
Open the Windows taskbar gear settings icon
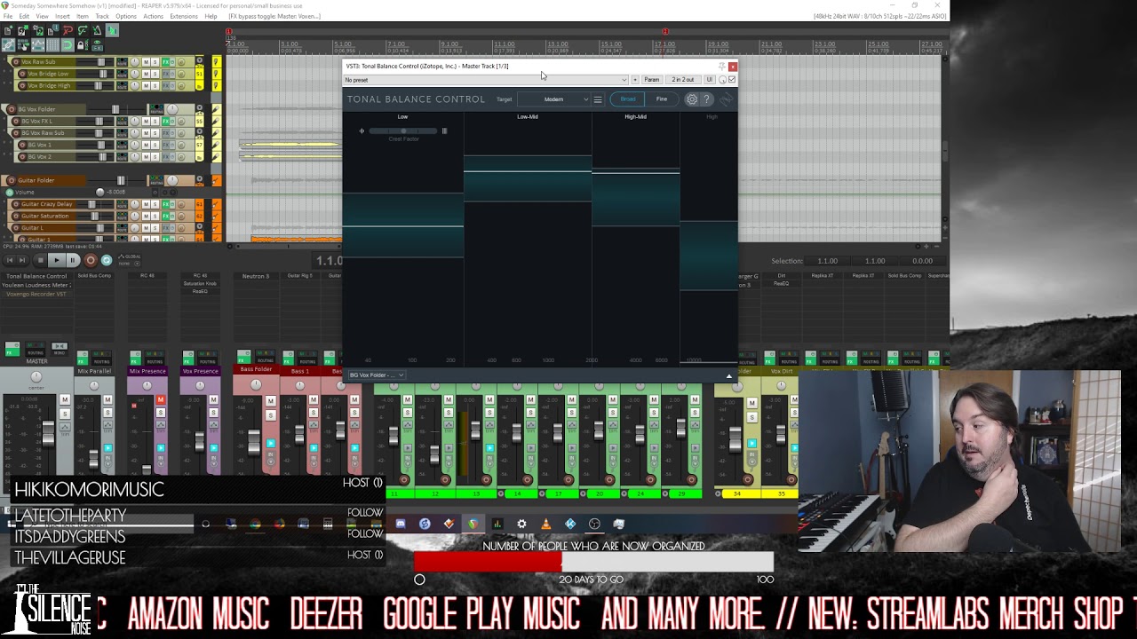coord(521,524)
